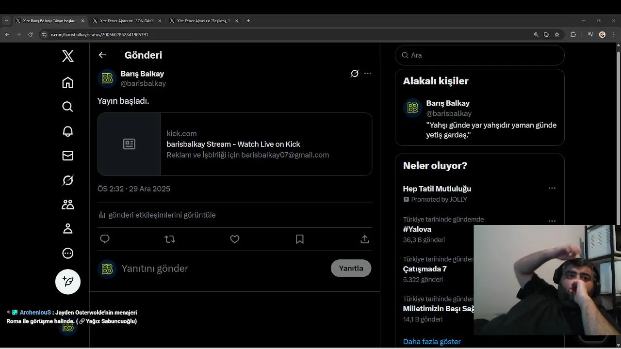
Task: Like the post with the heart icon
Action: 235,239
